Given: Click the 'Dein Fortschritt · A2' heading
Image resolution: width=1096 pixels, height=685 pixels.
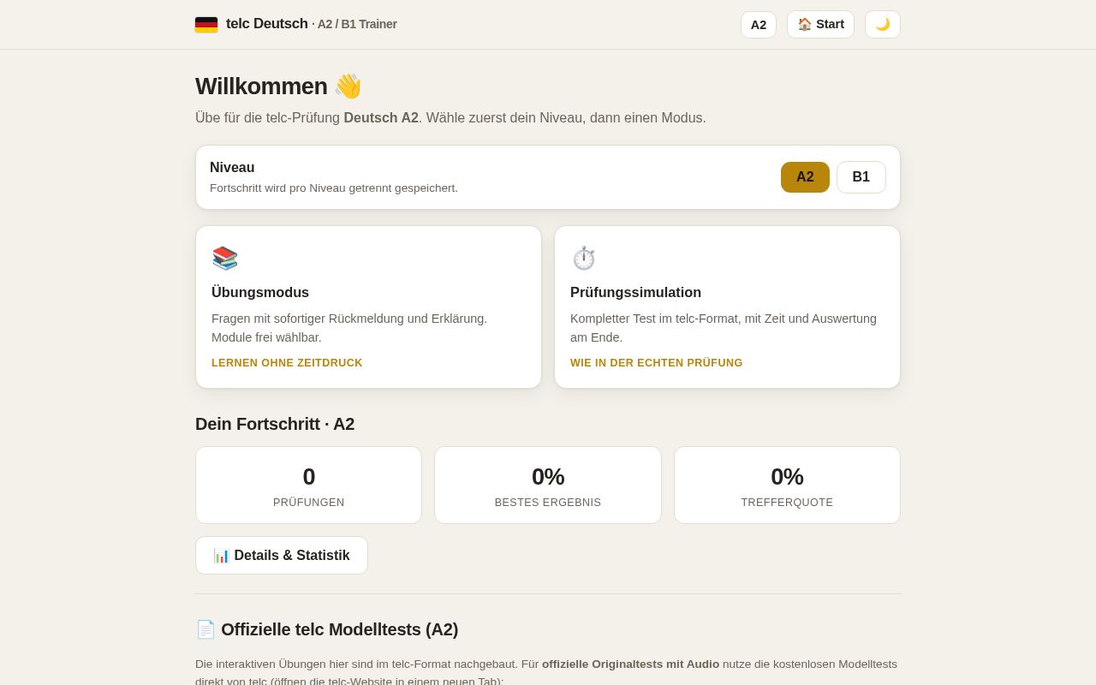Looking at the screenshot, I should point(275,424).
